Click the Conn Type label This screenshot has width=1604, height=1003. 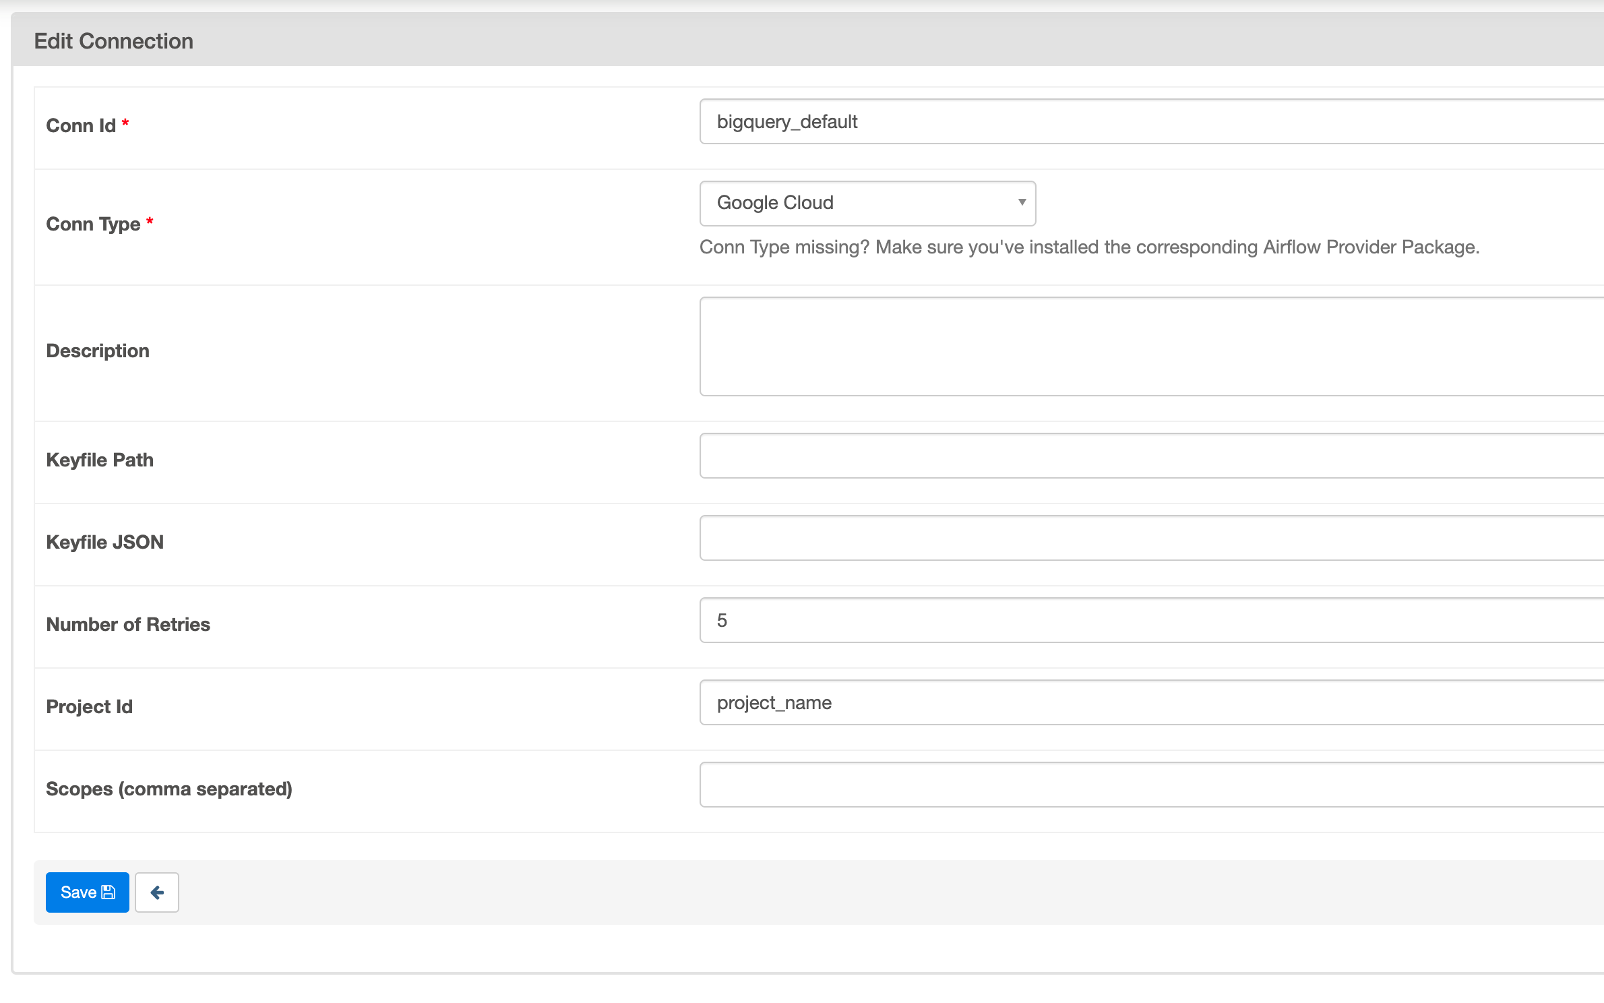[x=93, y=224]
